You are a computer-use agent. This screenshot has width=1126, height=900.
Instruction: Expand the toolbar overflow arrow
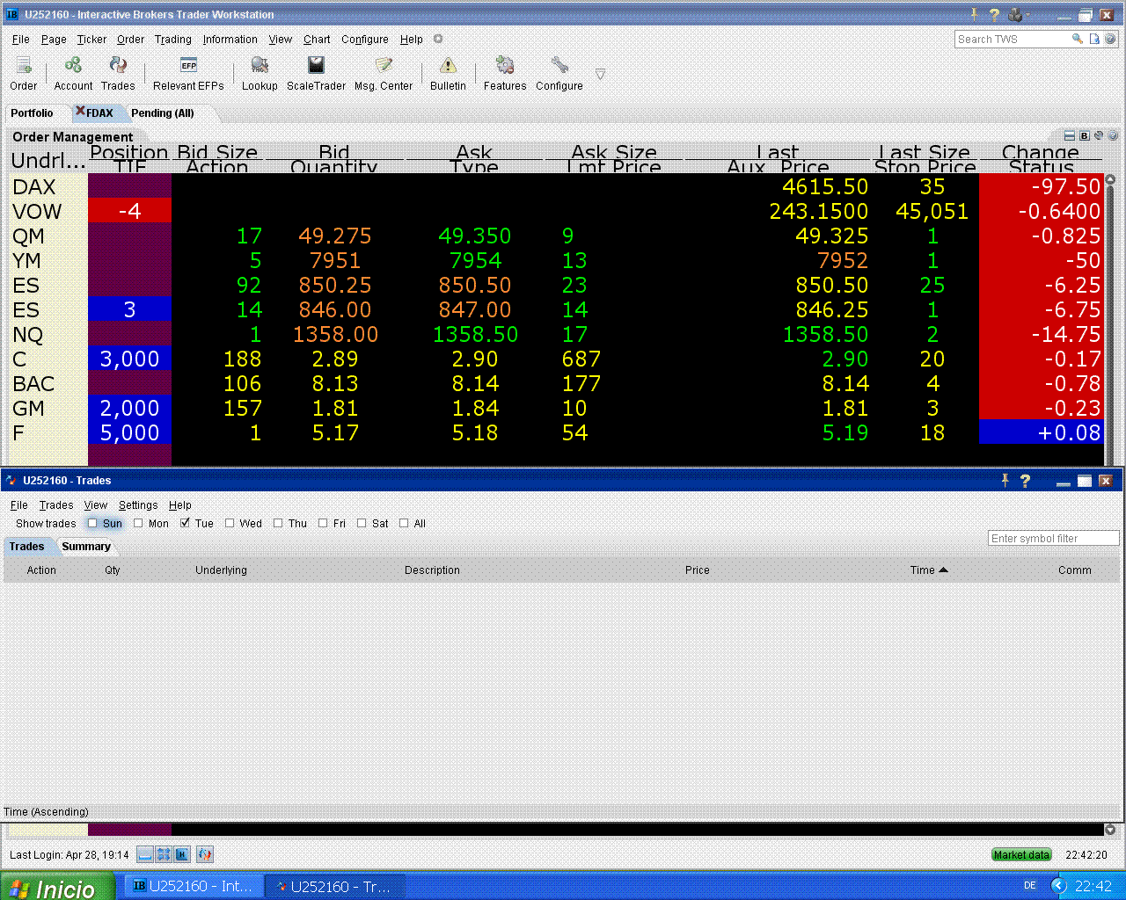coord(600,75)
